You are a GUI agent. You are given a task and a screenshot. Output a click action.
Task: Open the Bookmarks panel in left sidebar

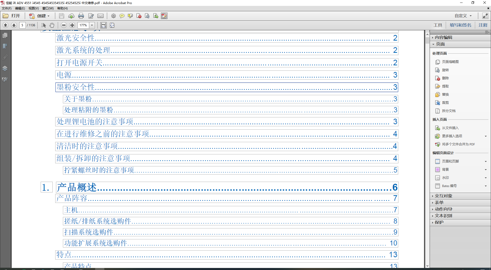tap(5, 46)
